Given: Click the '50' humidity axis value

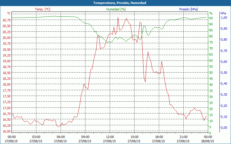Looking at the screenshot, I should point(211,73).
